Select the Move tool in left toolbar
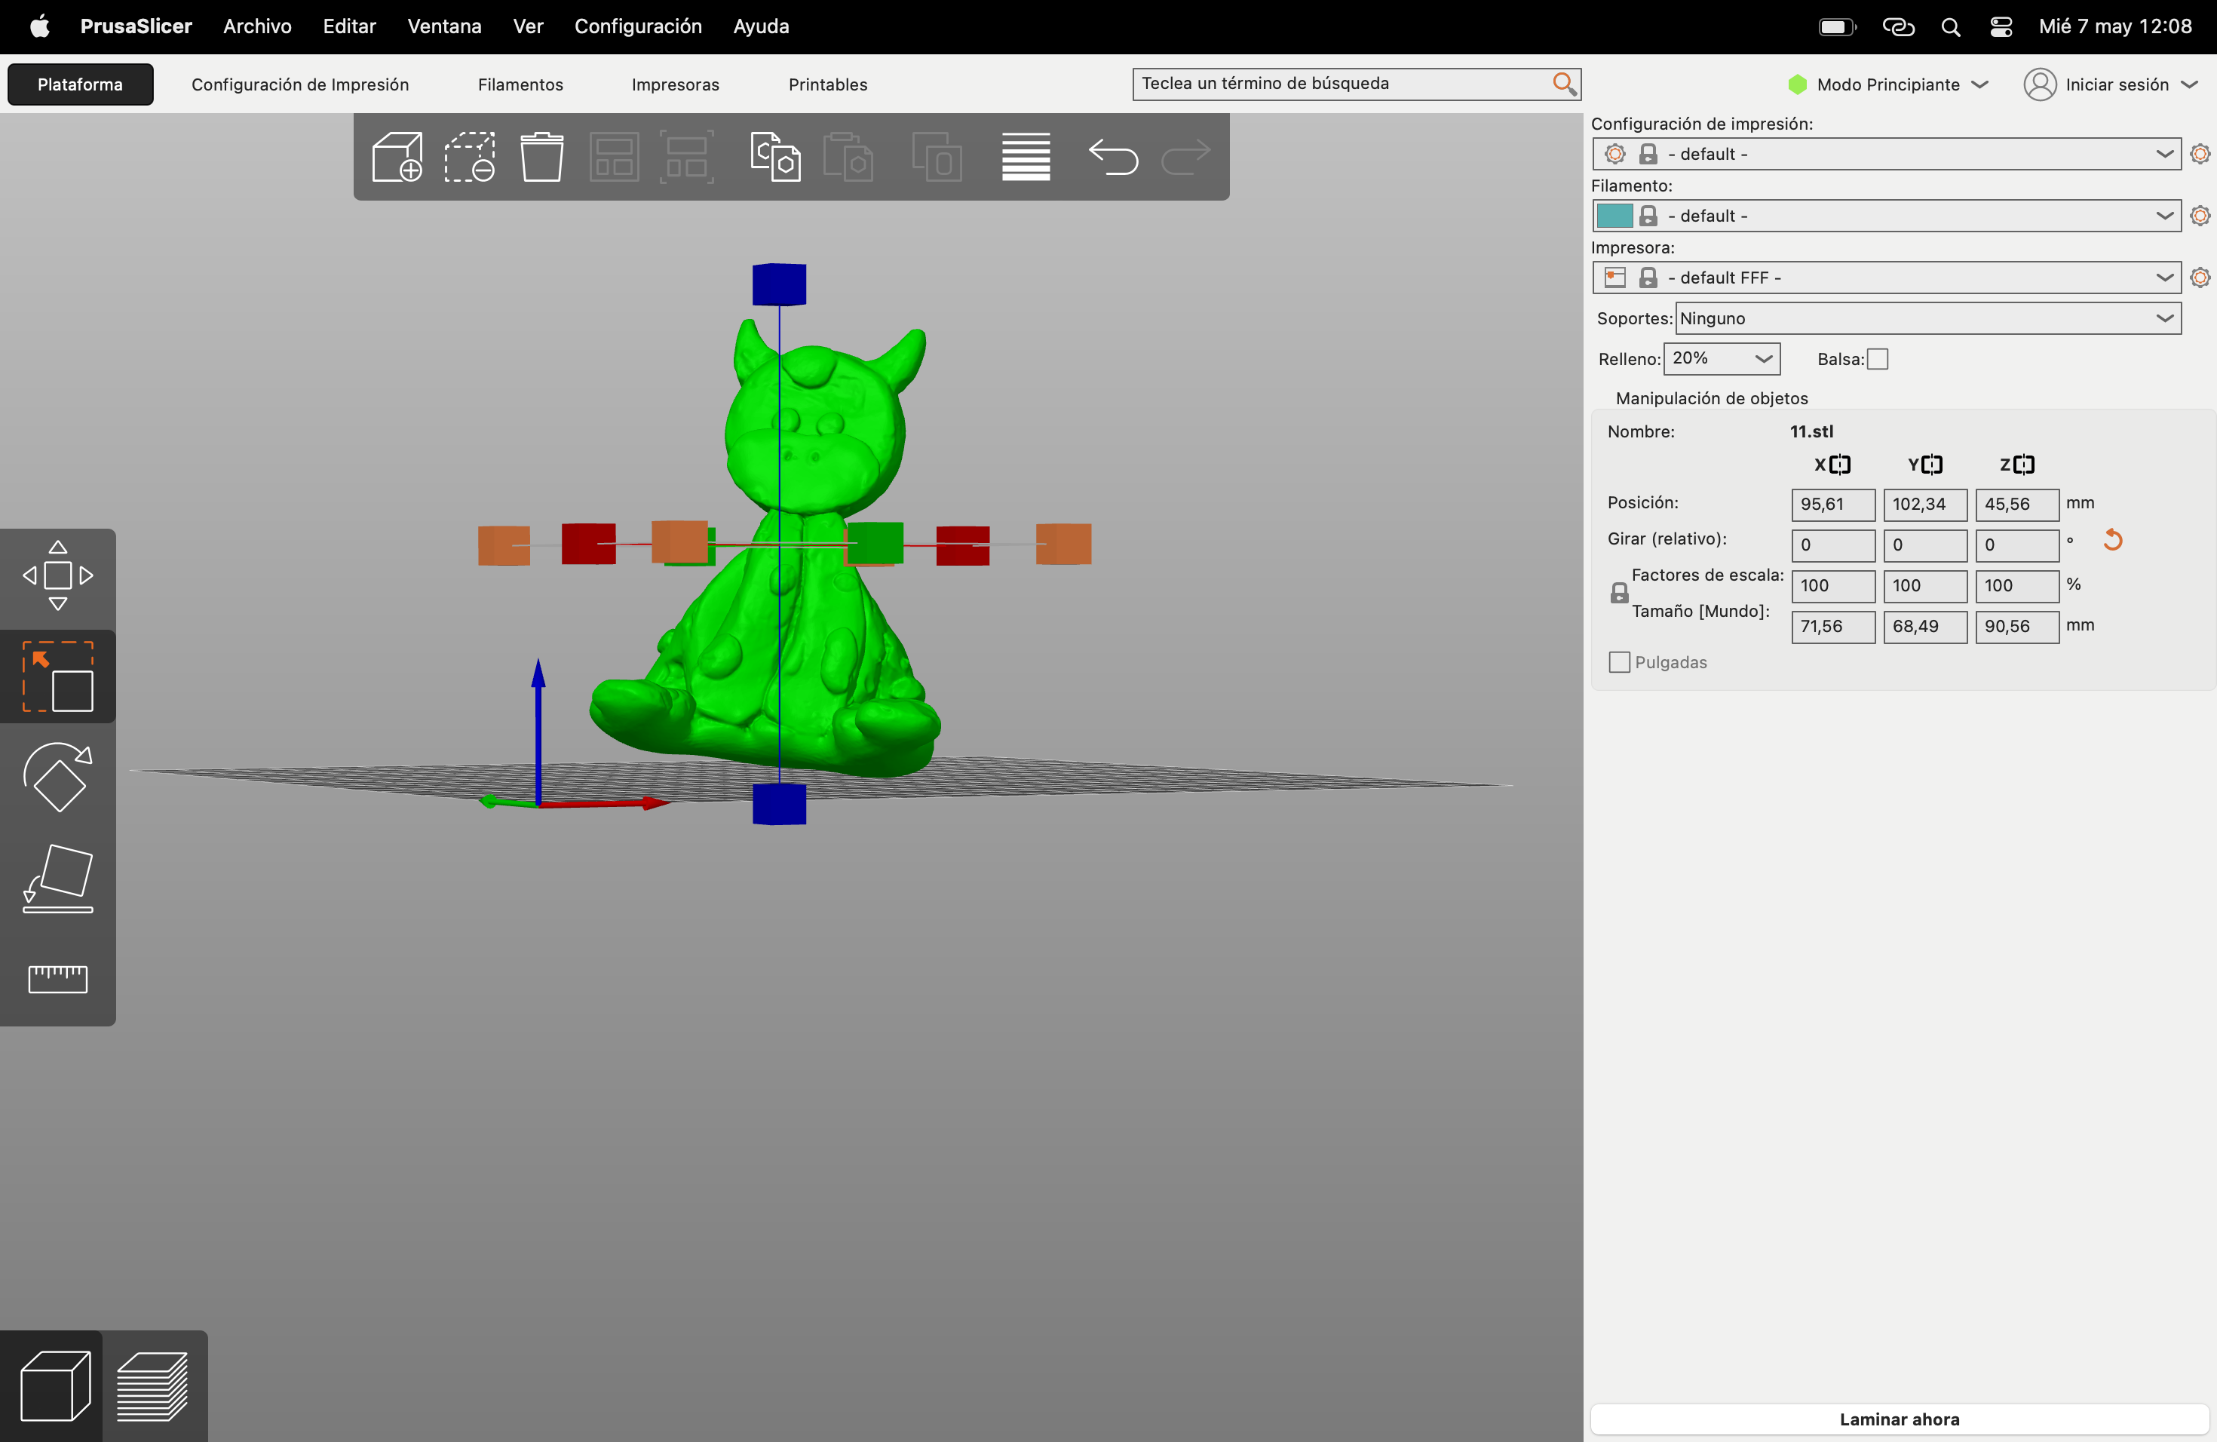This screenshot has width=2217, height=1442. click(58, 575)
